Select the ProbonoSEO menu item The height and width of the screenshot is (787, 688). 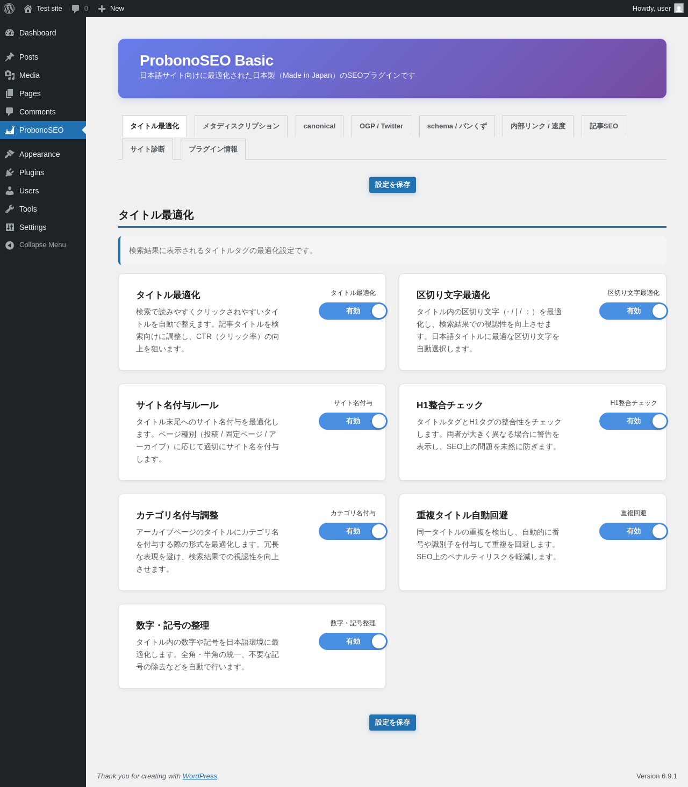43,130
